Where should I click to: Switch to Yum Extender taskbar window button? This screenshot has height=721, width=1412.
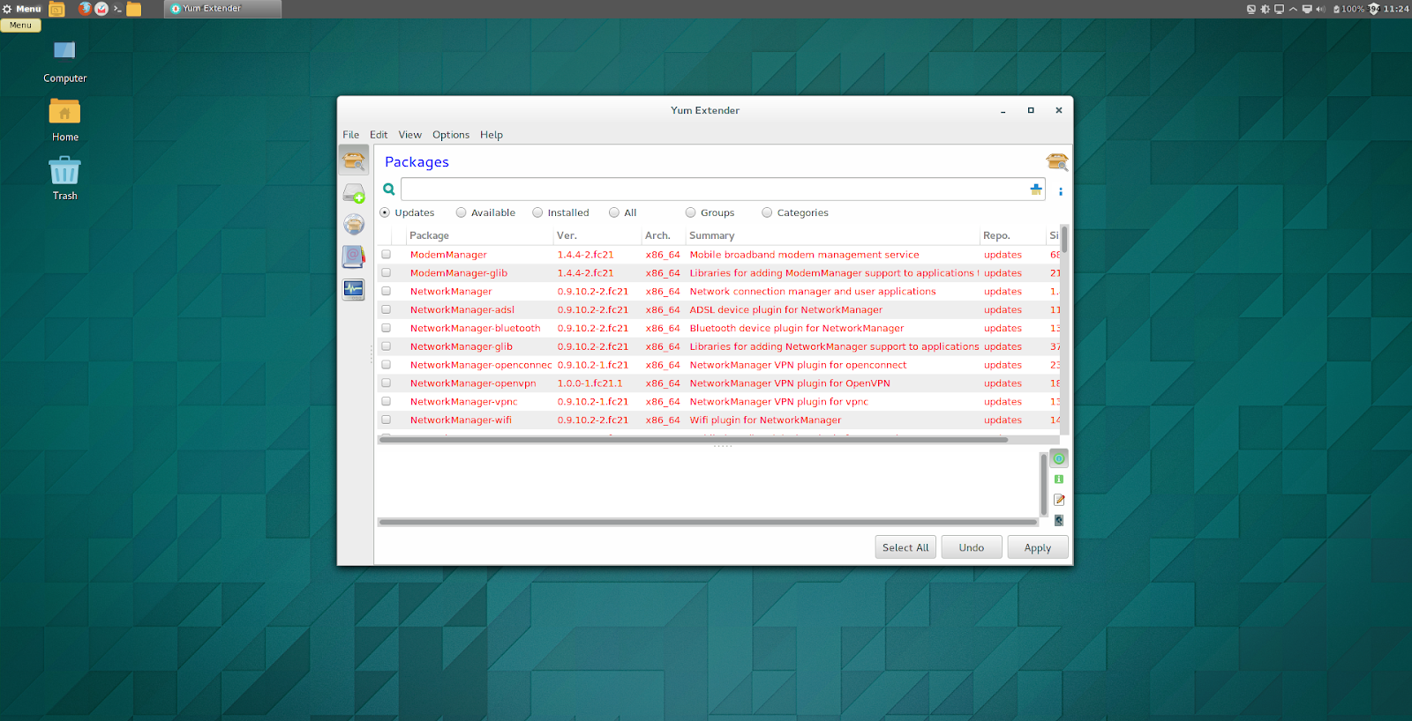[x=222, y=9]
